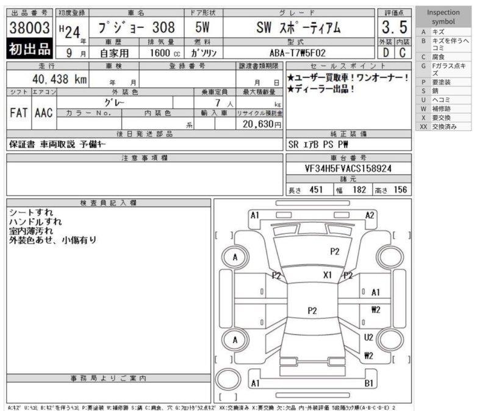Click the circled A on the lower-left wheel
The width and height of the screenshot is (488, 411).
(234, 340)
